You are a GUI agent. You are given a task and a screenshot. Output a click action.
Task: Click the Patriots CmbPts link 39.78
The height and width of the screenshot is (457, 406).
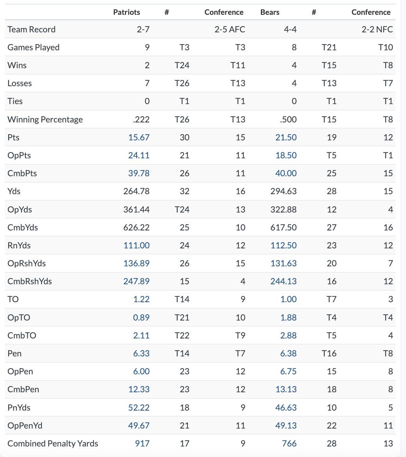click(139, 173)
